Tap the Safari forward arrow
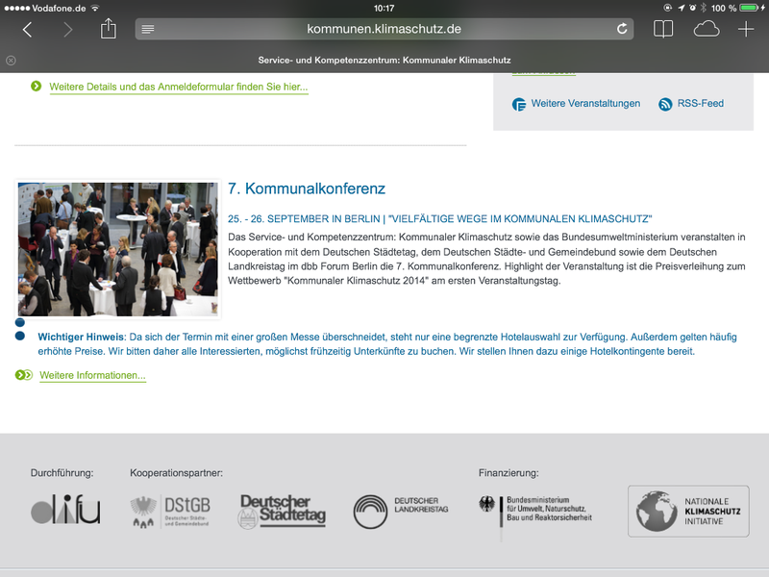769x577 pixels. 67,30
